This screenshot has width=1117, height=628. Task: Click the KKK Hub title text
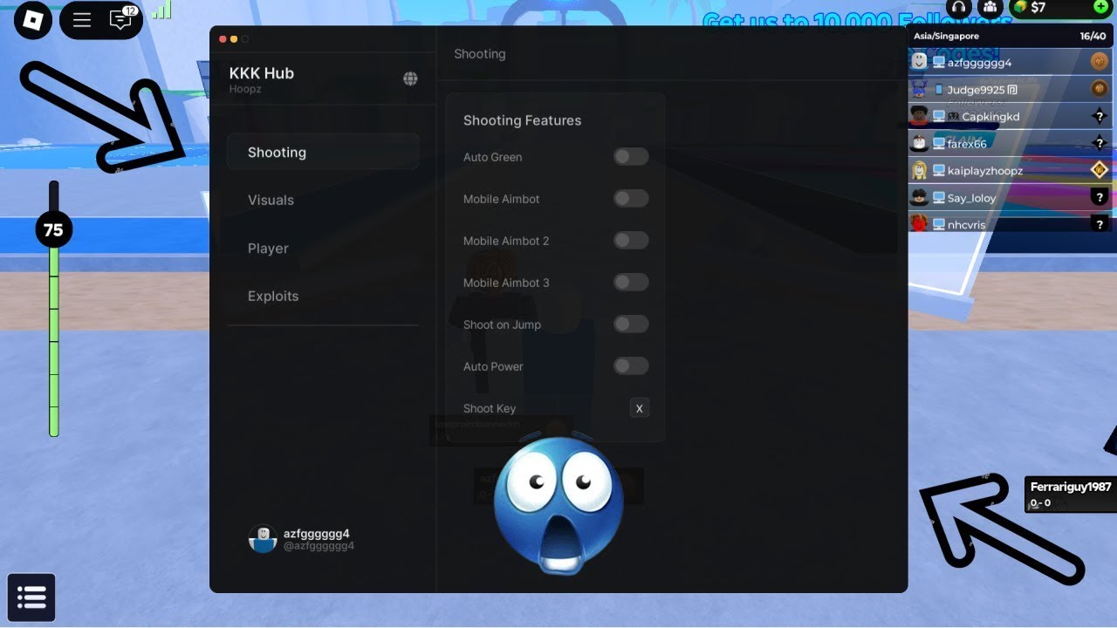tap(261, 73)
